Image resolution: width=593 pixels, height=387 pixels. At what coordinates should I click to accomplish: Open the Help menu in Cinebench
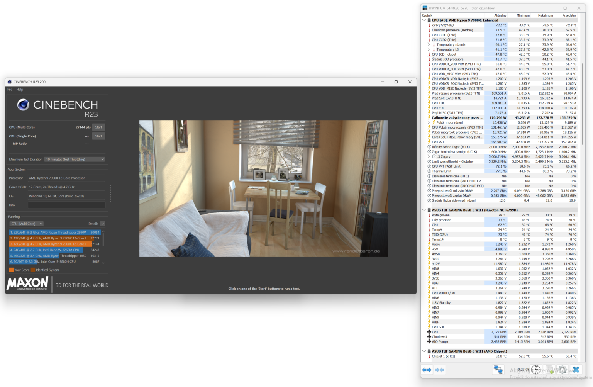pyautogui.click(x=19, y=89)
